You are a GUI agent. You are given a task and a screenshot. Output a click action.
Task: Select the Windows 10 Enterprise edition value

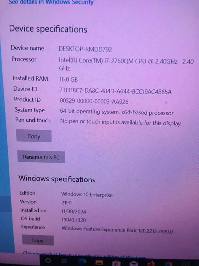[87, 194]
